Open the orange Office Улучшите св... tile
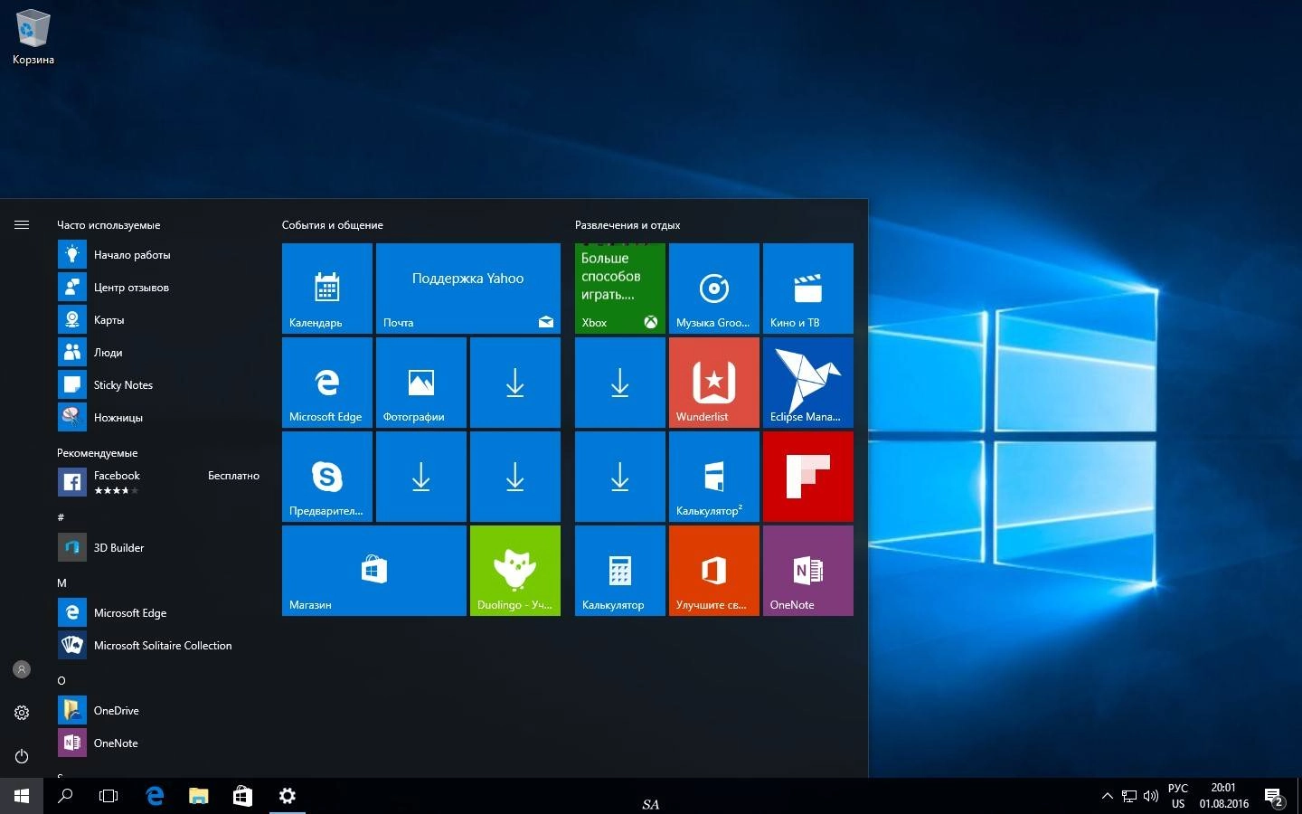 click(714, 571)
